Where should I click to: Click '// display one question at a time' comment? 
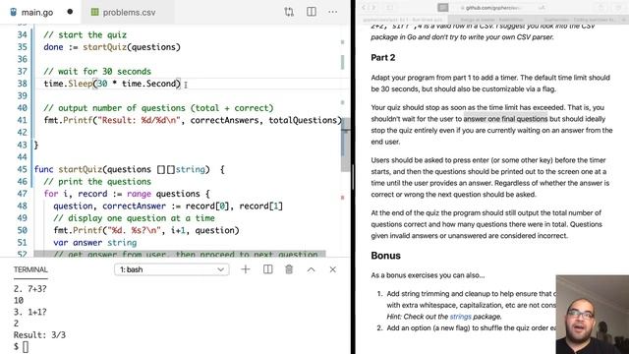134,218
